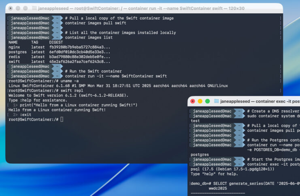The width and height of the screenshot is (300, 196).
Task: Click the '# Start the Postgres' comment
Action: [273, 159]
